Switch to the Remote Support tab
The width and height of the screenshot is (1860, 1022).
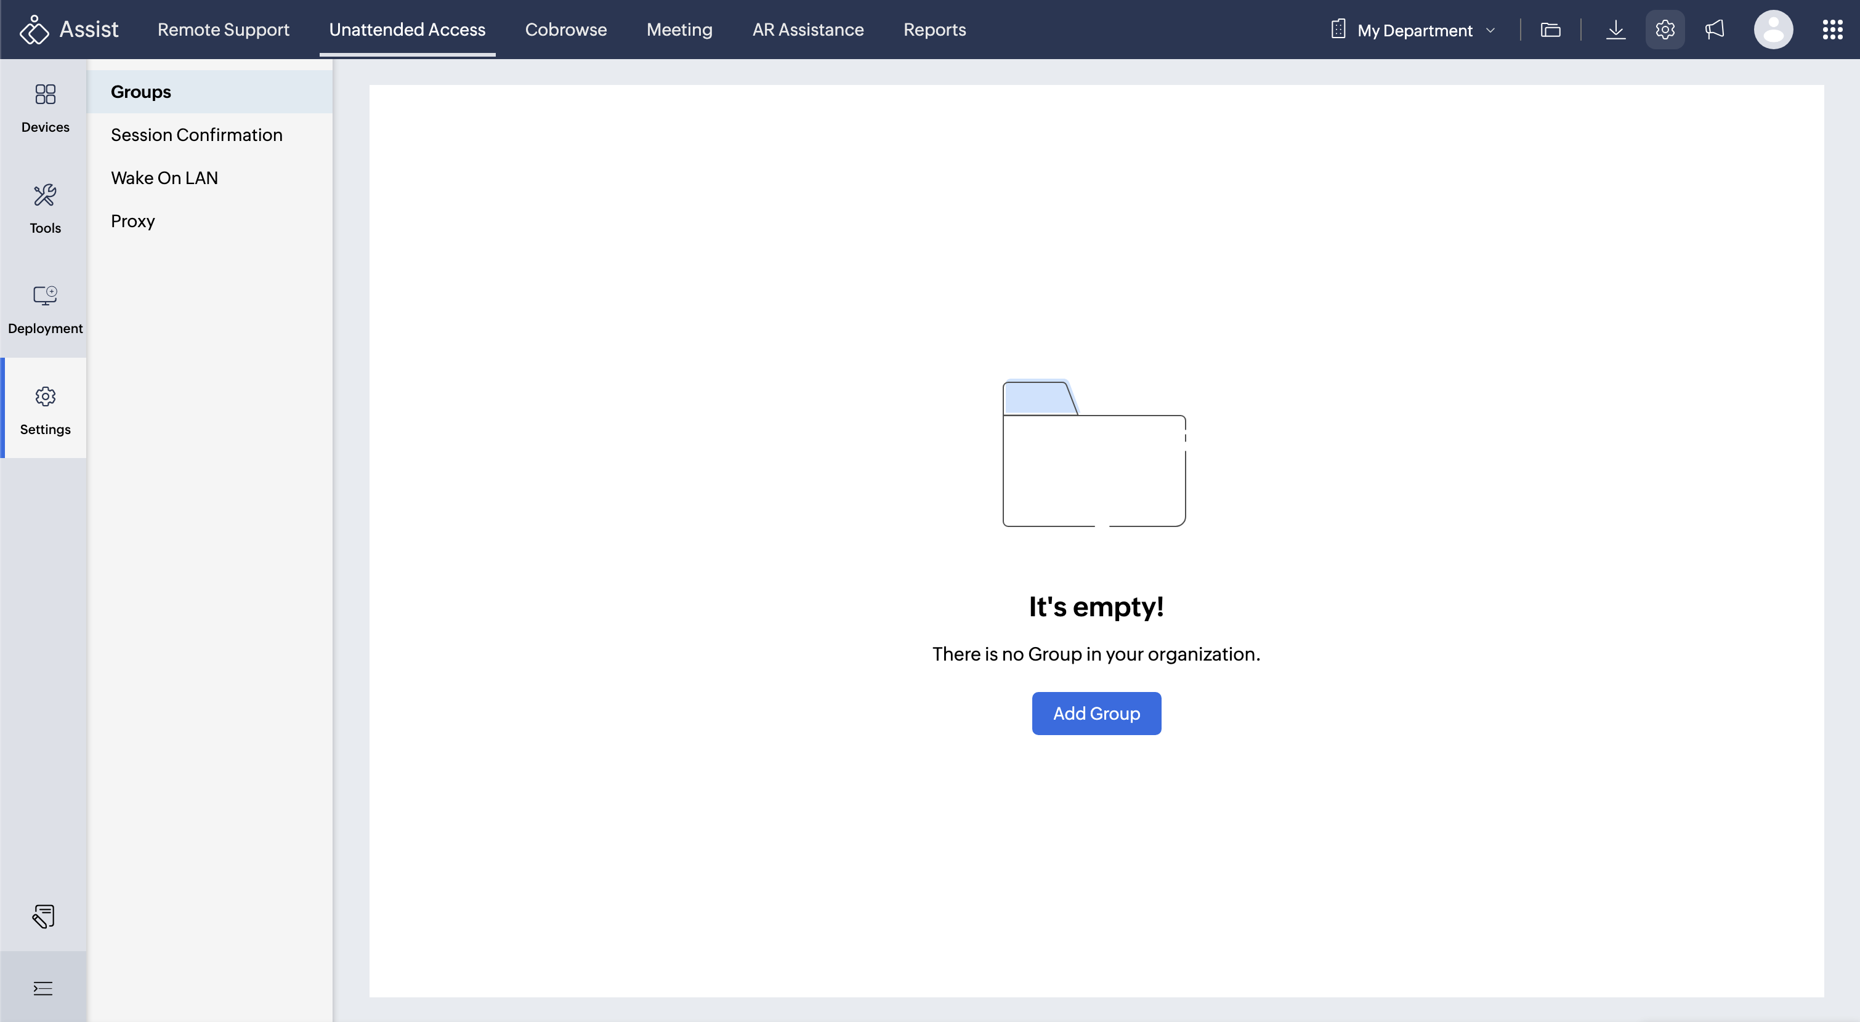[223, 30]
